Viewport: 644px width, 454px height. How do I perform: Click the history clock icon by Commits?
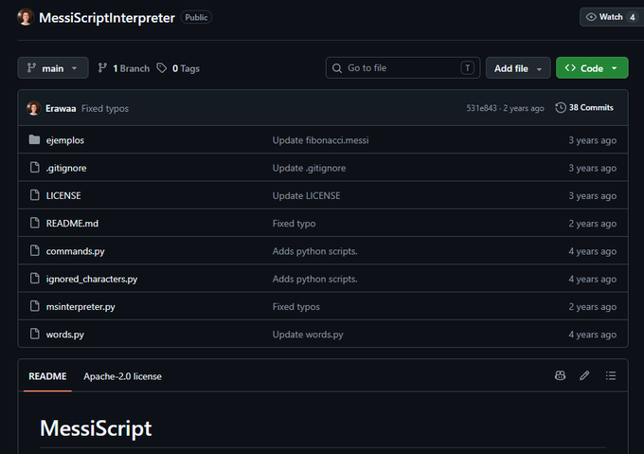[561, 108]
